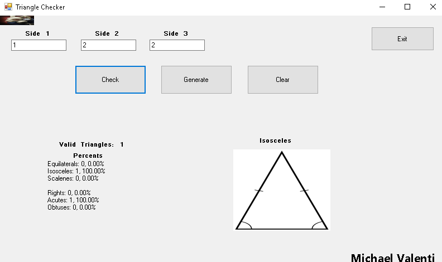This screenshot has width=442, height=262.
Task: Focus the Side 3 input field
Action: coord(177,45)
